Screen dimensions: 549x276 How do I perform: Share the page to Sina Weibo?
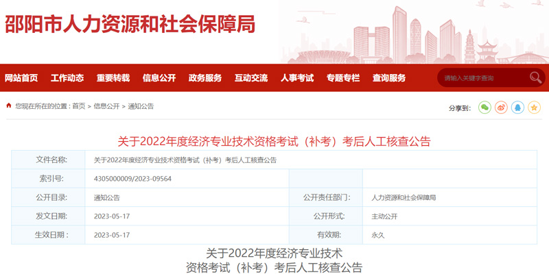coord(501,108)
